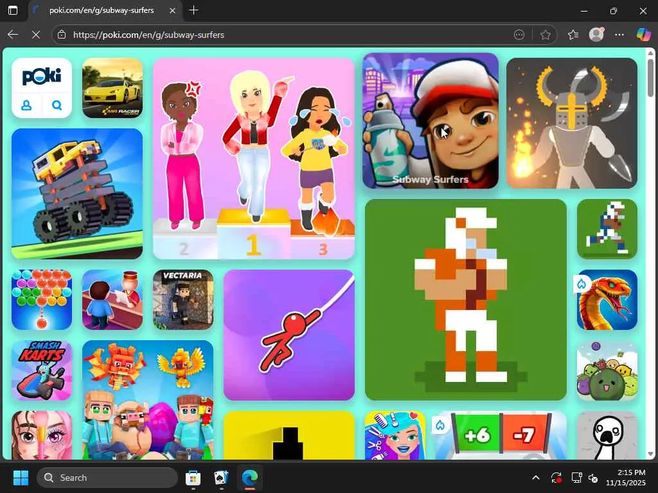This screenshot has height=493, width=658.
Task: Open the hotel bellhop game tile
Action: (112, 300)
